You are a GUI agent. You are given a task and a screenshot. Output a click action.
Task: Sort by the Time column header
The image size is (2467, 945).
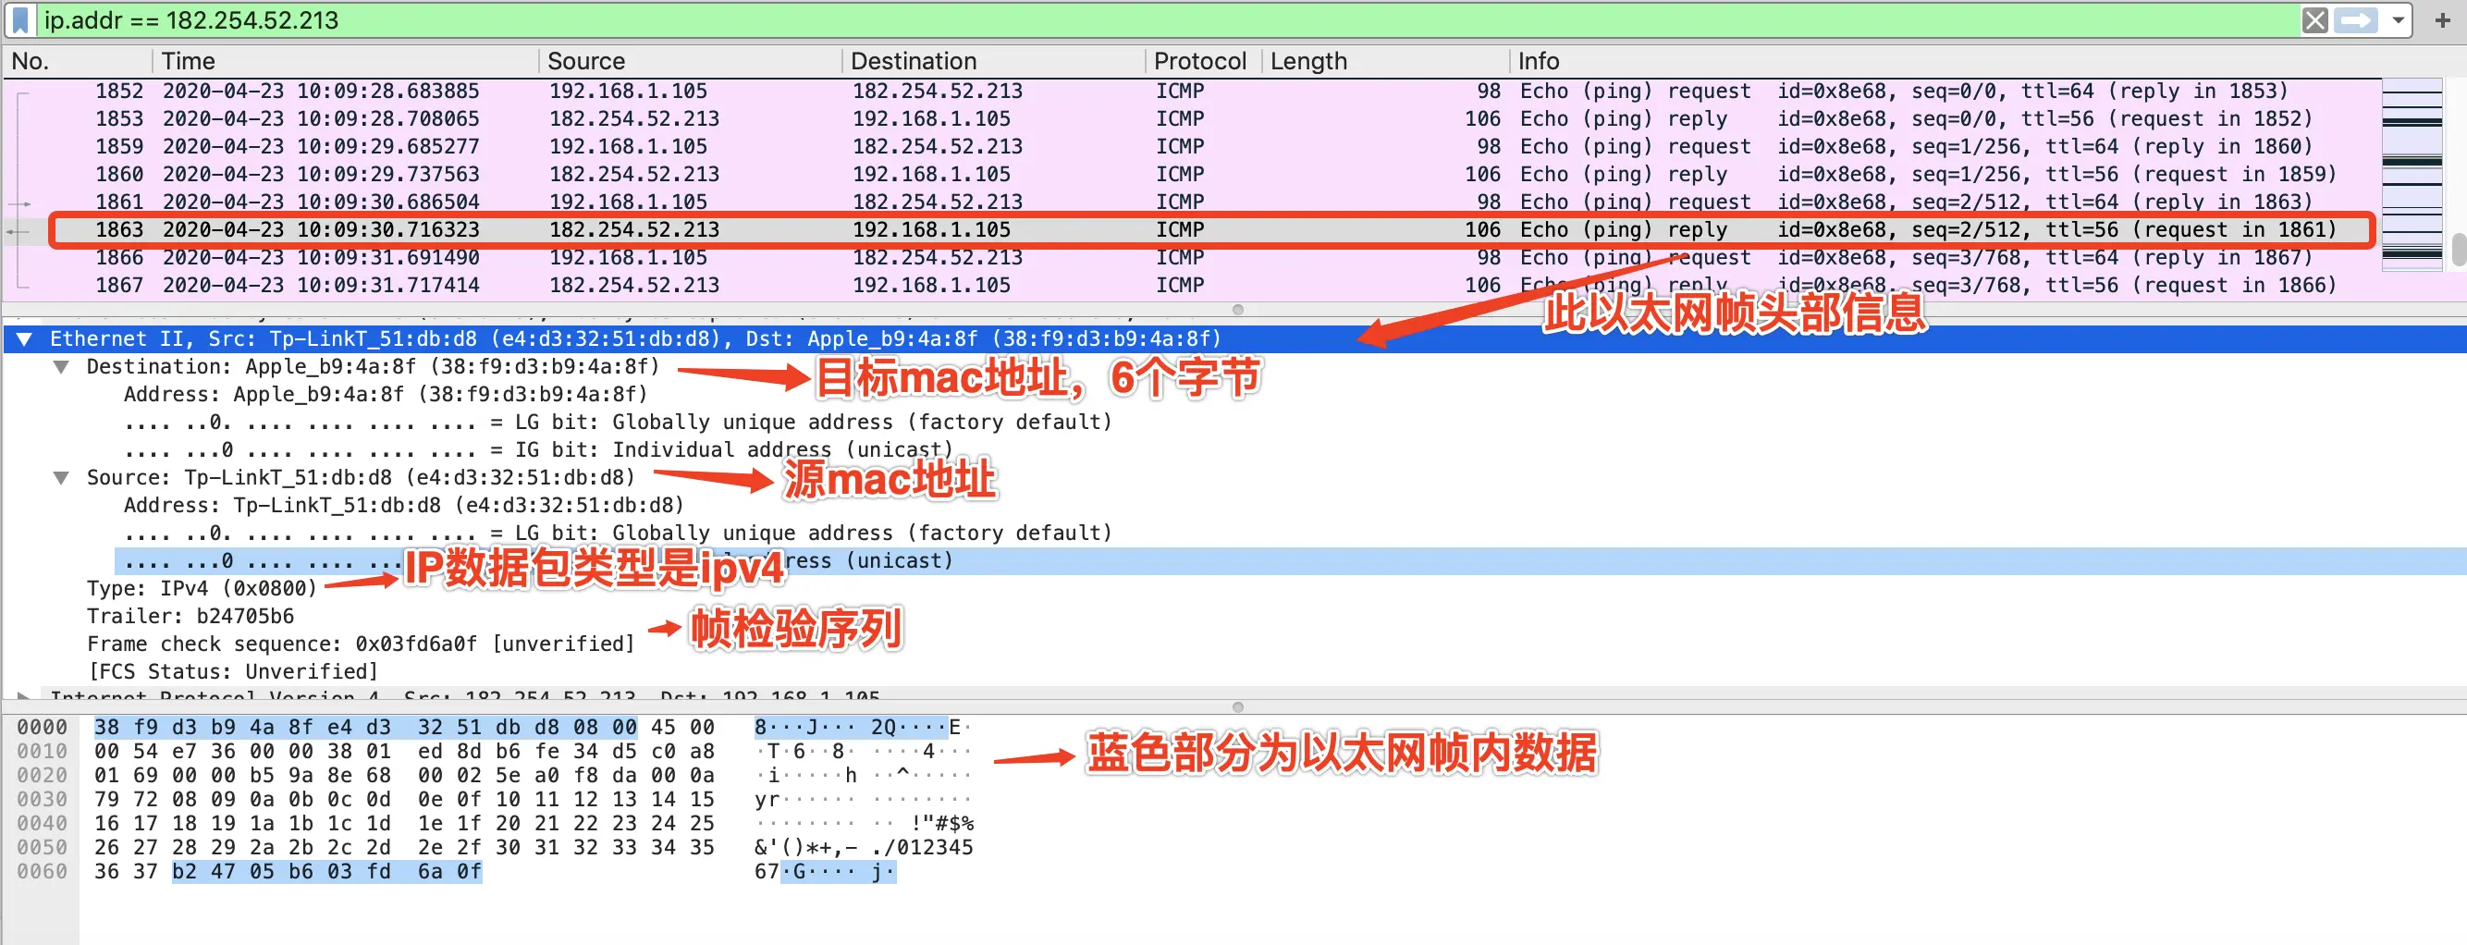coord(187,60)
